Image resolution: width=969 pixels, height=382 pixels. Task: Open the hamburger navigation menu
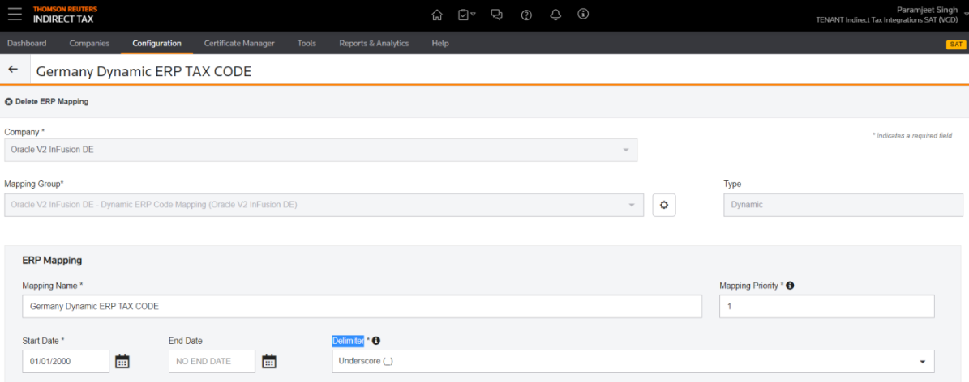(x=15, y=15)
